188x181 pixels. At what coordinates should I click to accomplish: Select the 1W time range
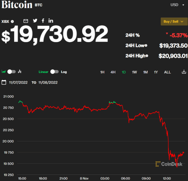pos(135,72)
